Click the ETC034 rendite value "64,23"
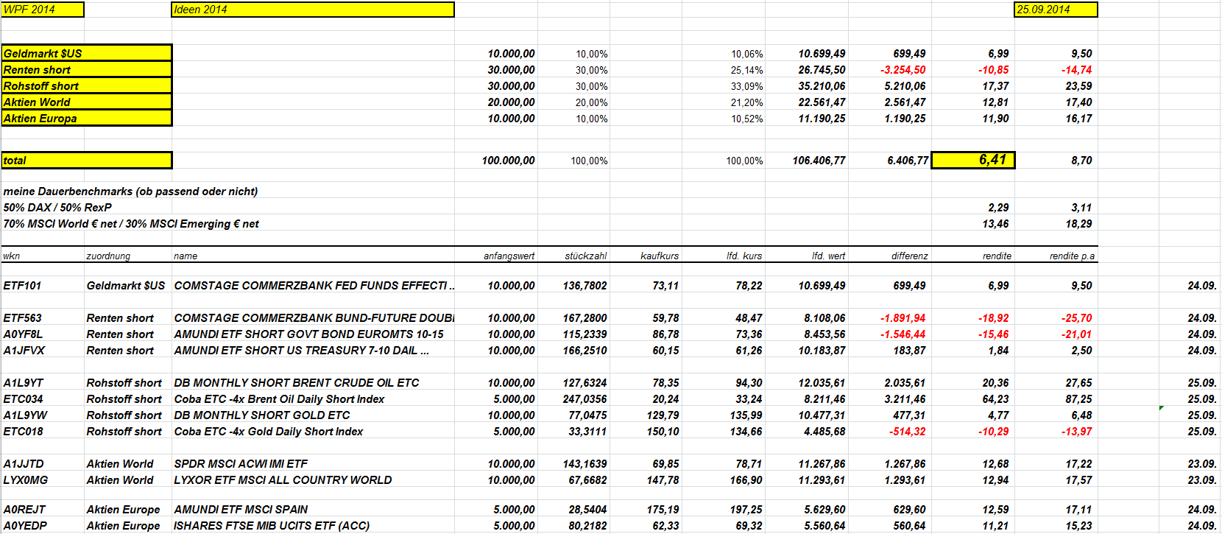 click(995, 399)
